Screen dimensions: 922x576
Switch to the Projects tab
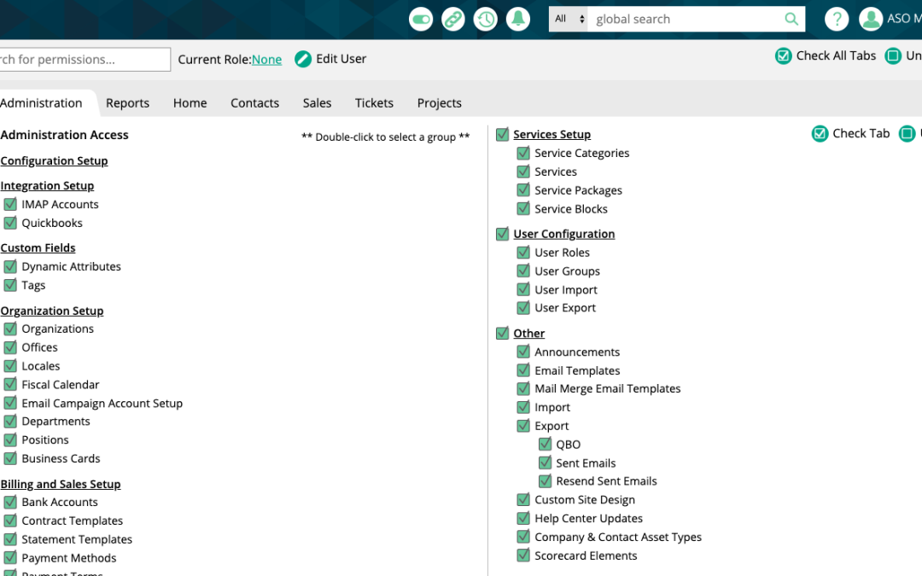point(440,103)
